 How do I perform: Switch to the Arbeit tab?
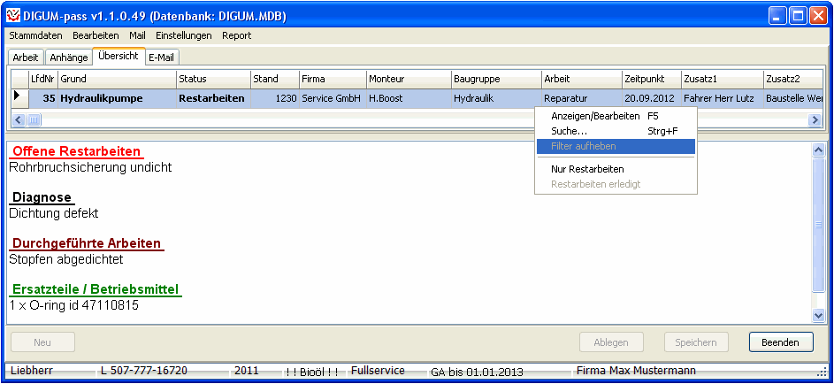(26, 58)
